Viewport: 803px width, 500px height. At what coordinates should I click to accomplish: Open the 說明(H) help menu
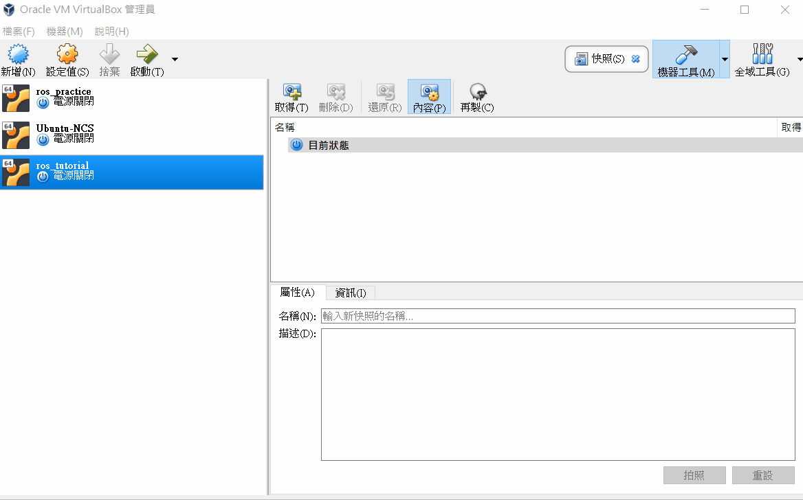pyautogui.click(x=111, y=31)
